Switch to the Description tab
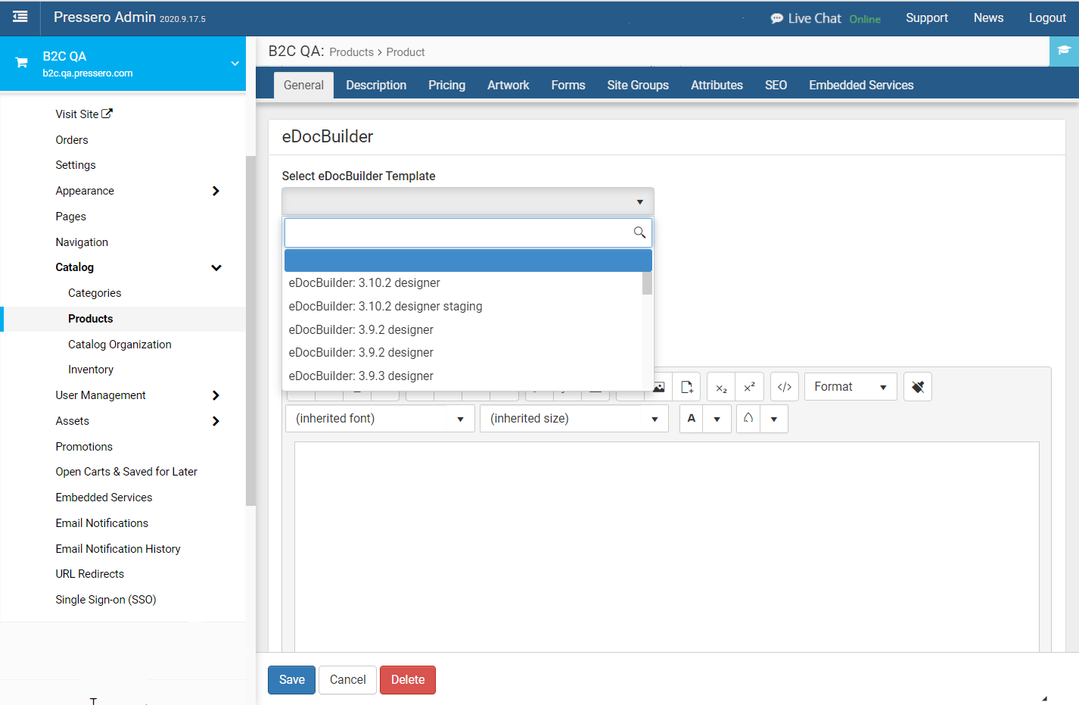The width and height of the screenshot is (1079, 705). (x=376, y=86)
